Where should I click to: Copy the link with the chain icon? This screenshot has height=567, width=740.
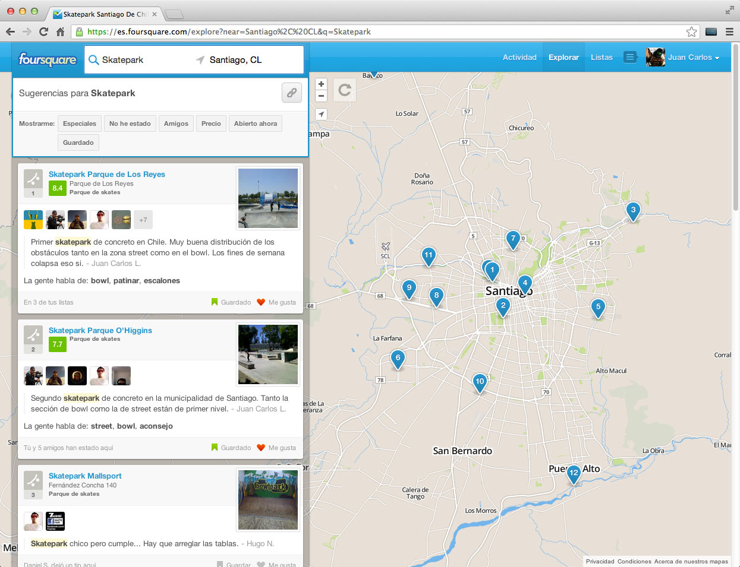click(292, 93)
